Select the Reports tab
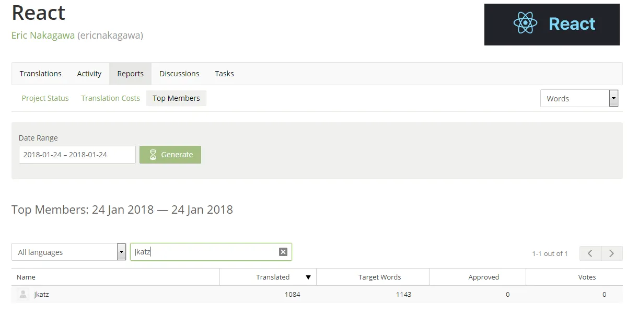Screen dimensions: 638x314 tap(130, 74)
